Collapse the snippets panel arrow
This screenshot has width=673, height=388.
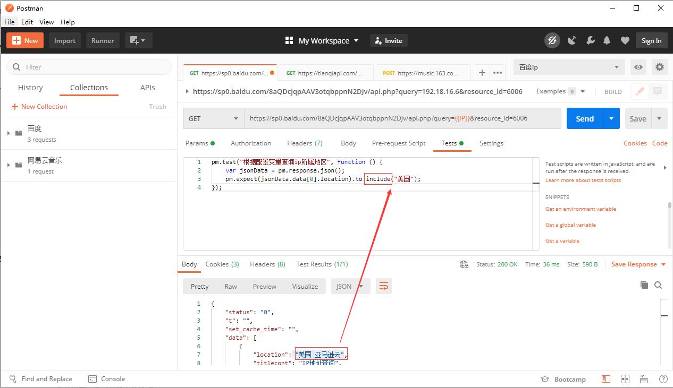tap(665, 168)
